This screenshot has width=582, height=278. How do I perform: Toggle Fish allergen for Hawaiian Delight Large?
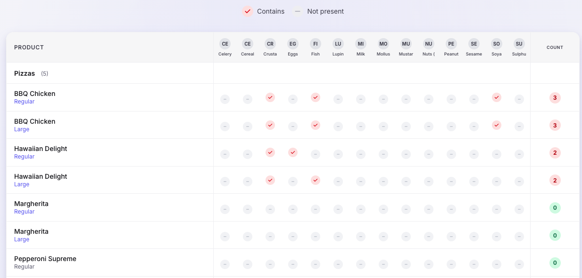pyautogui.click(x=316, y=180)
